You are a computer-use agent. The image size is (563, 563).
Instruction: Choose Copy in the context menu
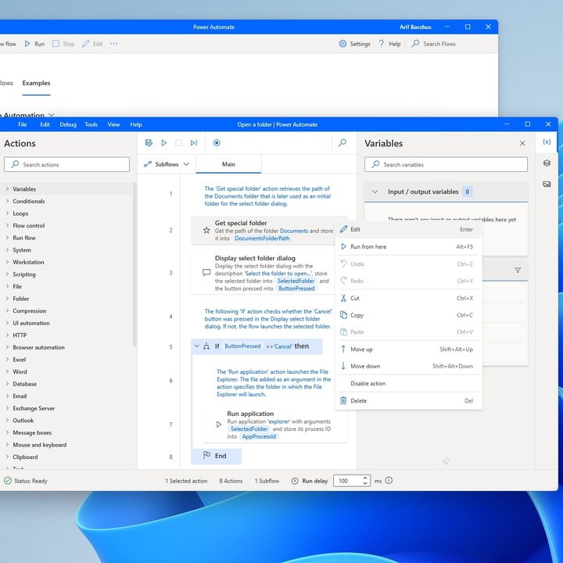pyautogui.click(x=408, y=315)
